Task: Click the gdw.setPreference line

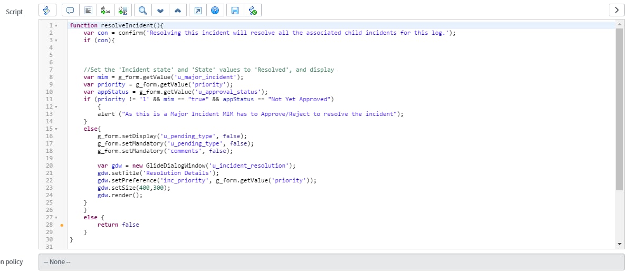Action: coord(207,180)
